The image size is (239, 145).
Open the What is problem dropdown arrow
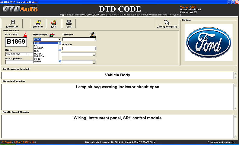click(94, 62)
